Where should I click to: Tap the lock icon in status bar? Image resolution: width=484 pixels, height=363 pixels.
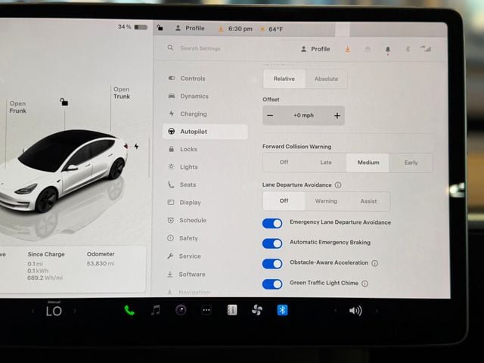[x=160, y=28]
